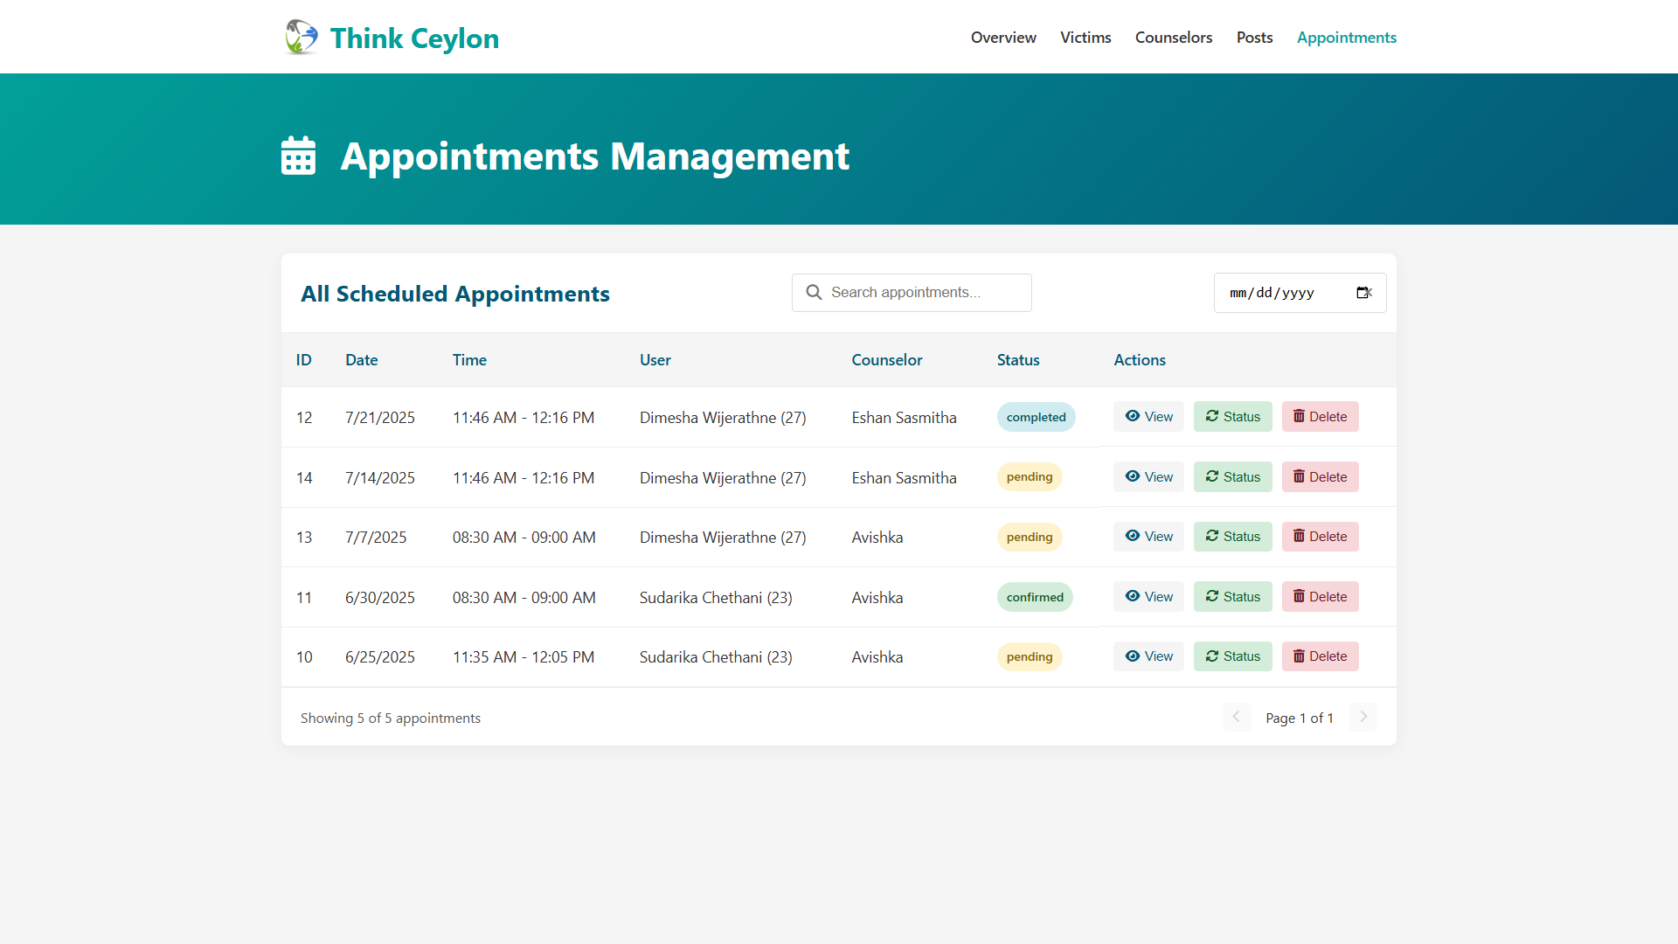View appointment 11 details
This screenshot has height=944, width=1678.
(1148, 597)
